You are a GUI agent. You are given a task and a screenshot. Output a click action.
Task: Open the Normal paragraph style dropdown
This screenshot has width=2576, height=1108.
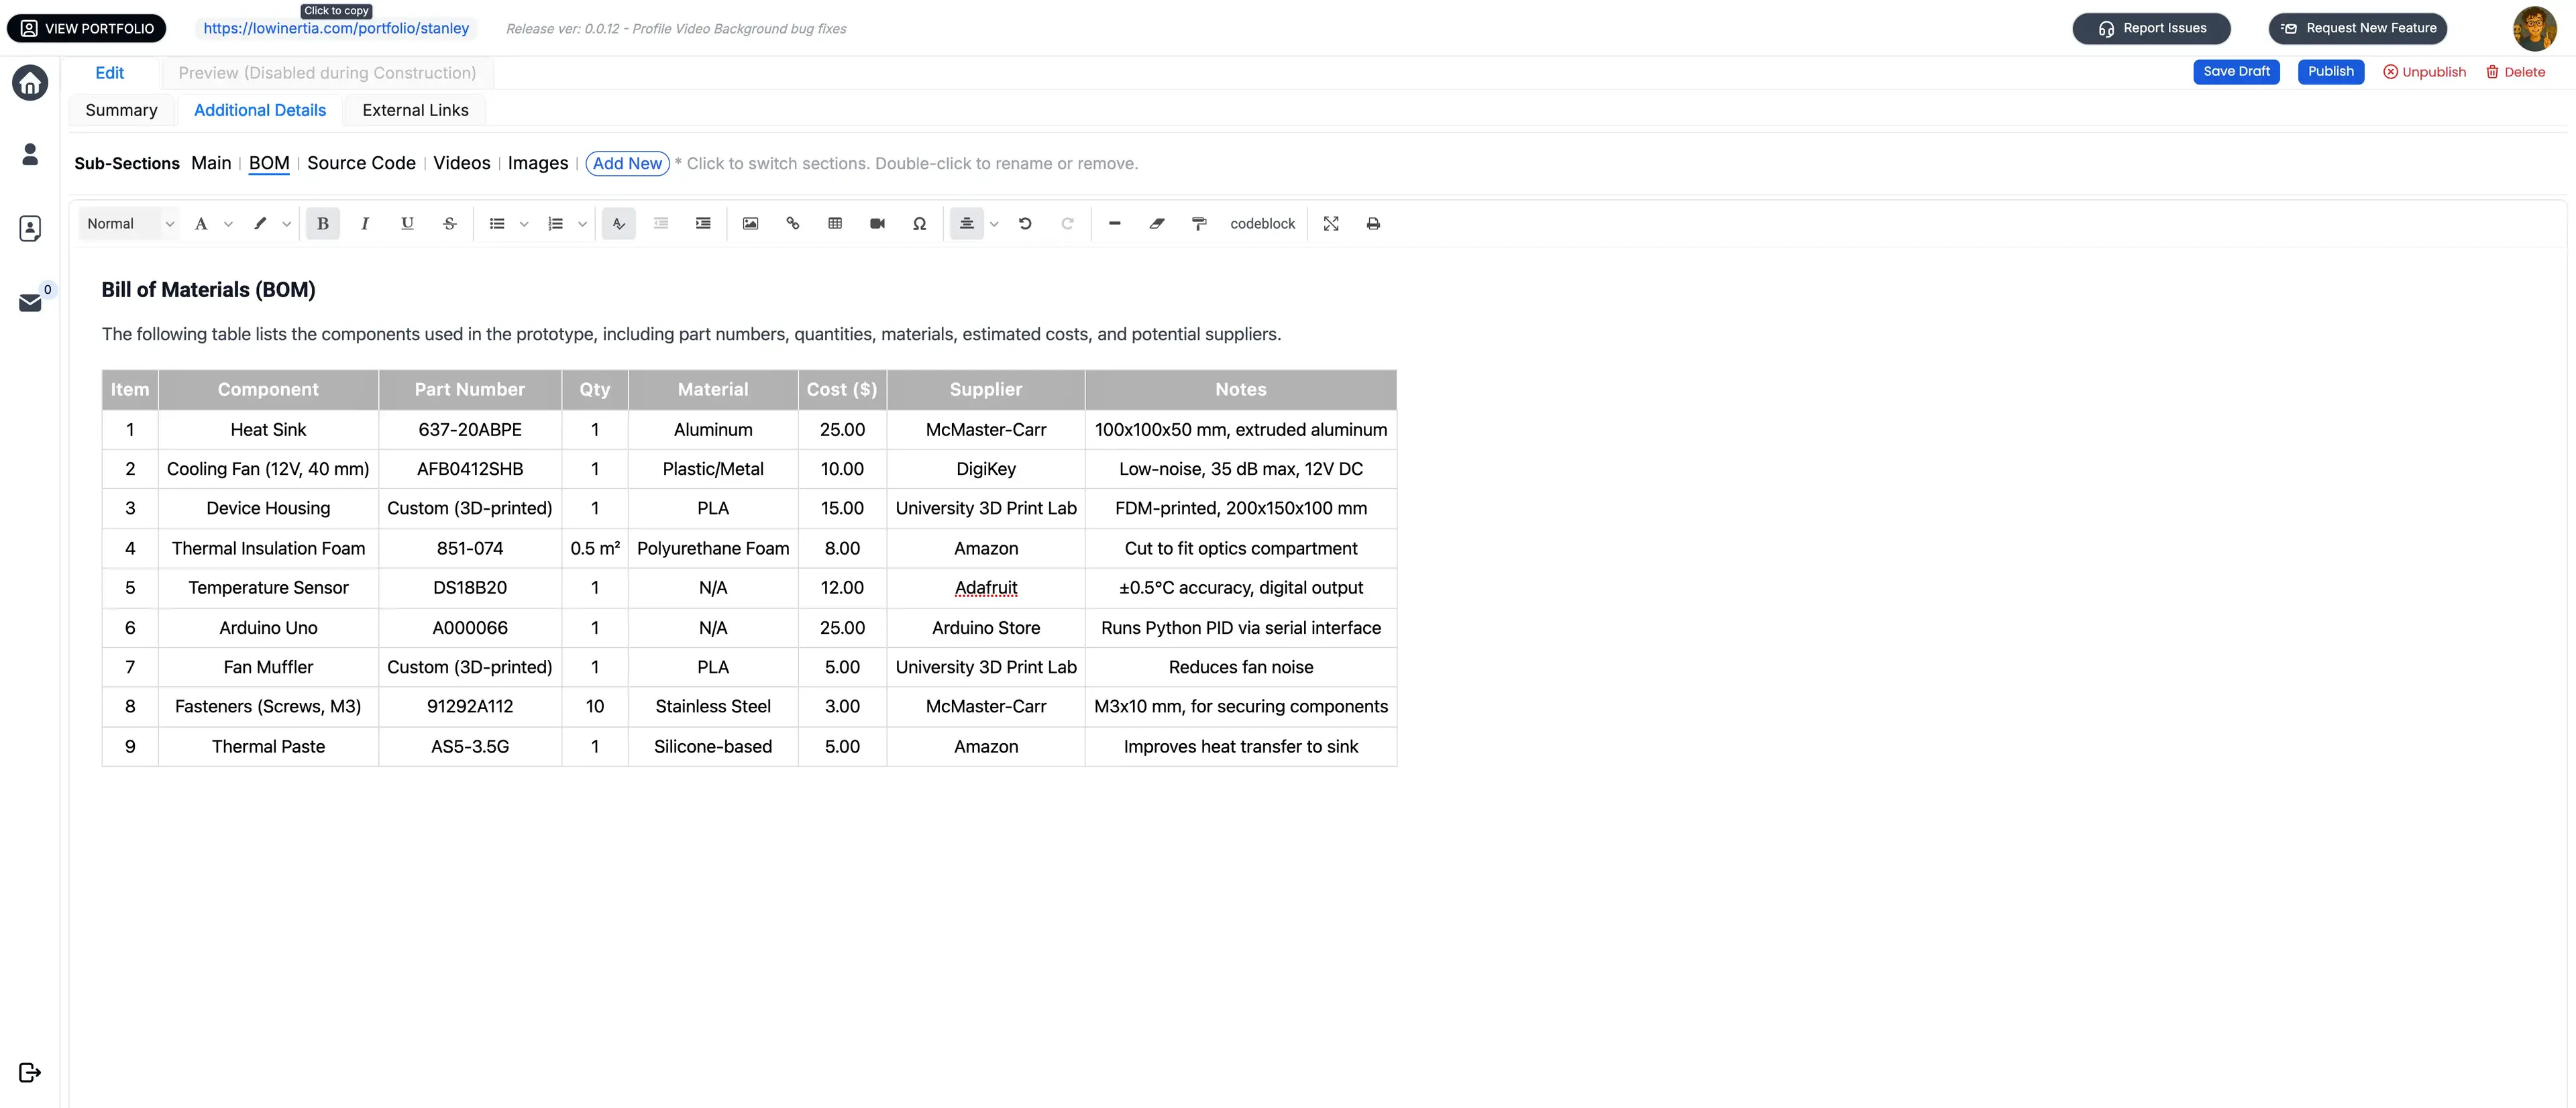[x=129, y=223]
